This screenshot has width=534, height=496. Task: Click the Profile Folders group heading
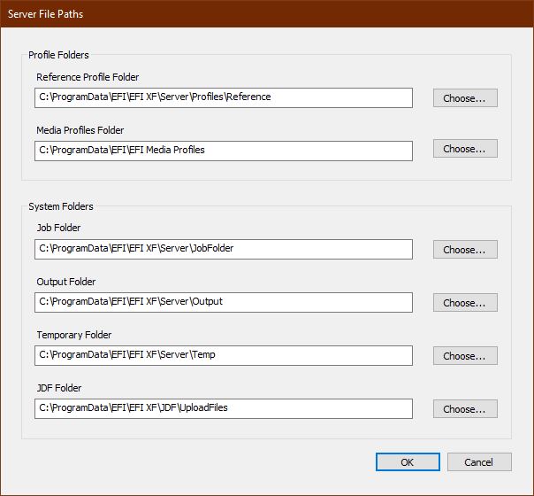[x=58, y=55]
